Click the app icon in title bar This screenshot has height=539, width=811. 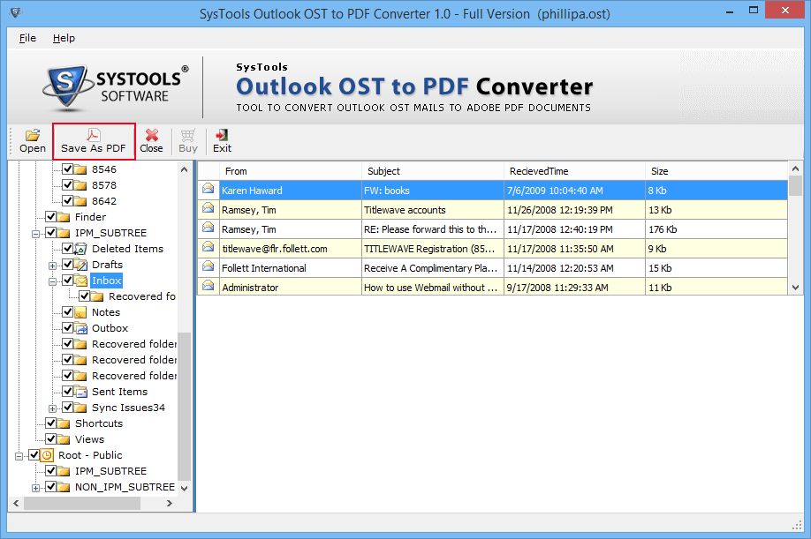16,12
